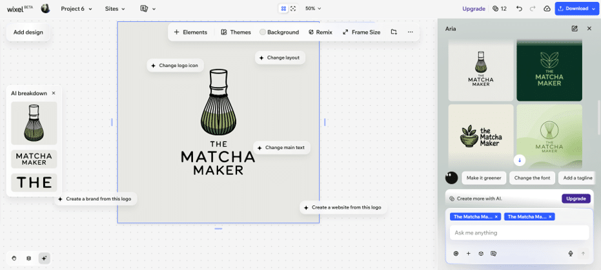Open the Elements menu
The height and width of the screenshot is (270, 601).
(190, 32)
